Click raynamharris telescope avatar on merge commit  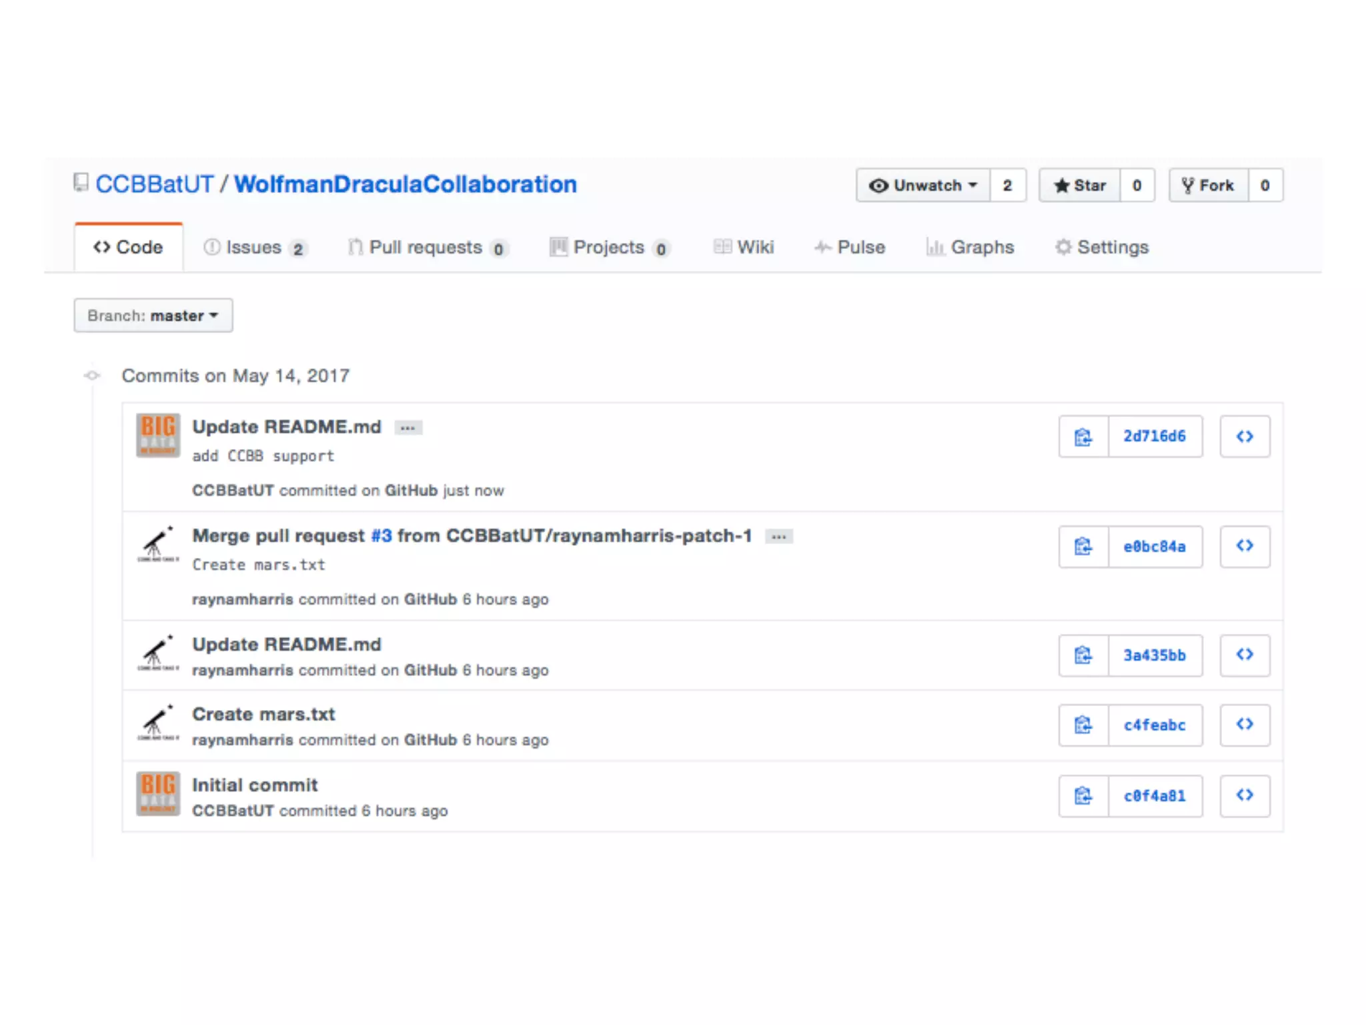158,545
